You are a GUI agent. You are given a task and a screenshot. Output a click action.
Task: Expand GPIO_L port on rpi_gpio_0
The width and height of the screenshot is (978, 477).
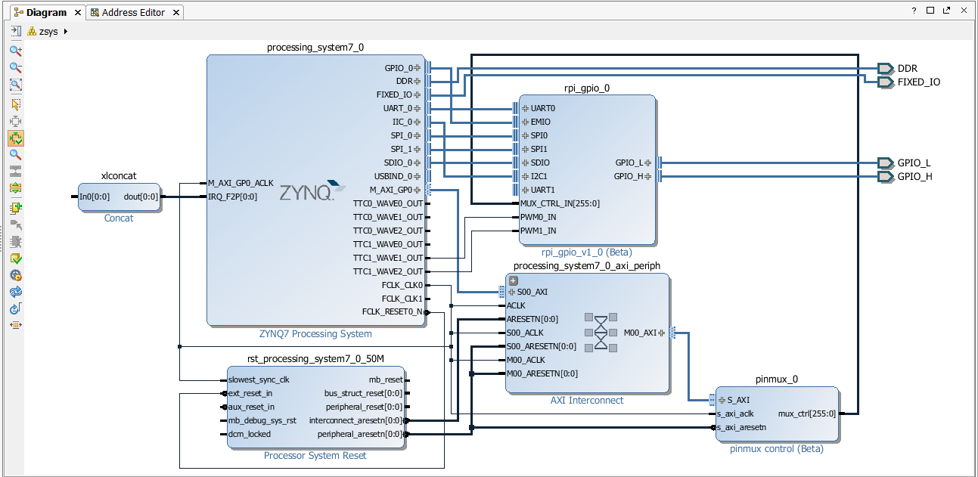(648, 163)
